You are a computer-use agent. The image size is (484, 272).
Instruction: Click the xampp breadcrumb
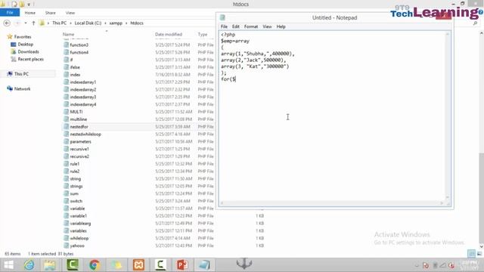[116, 23]
